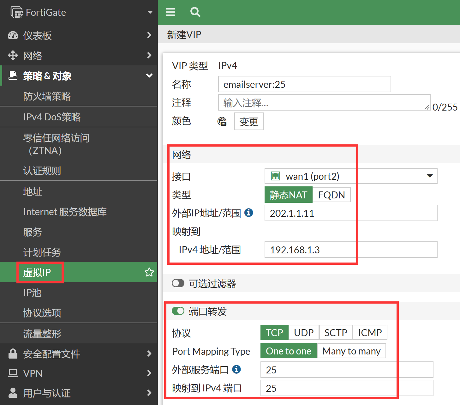Turn off the 端口转发 toggle

[178, 311]
